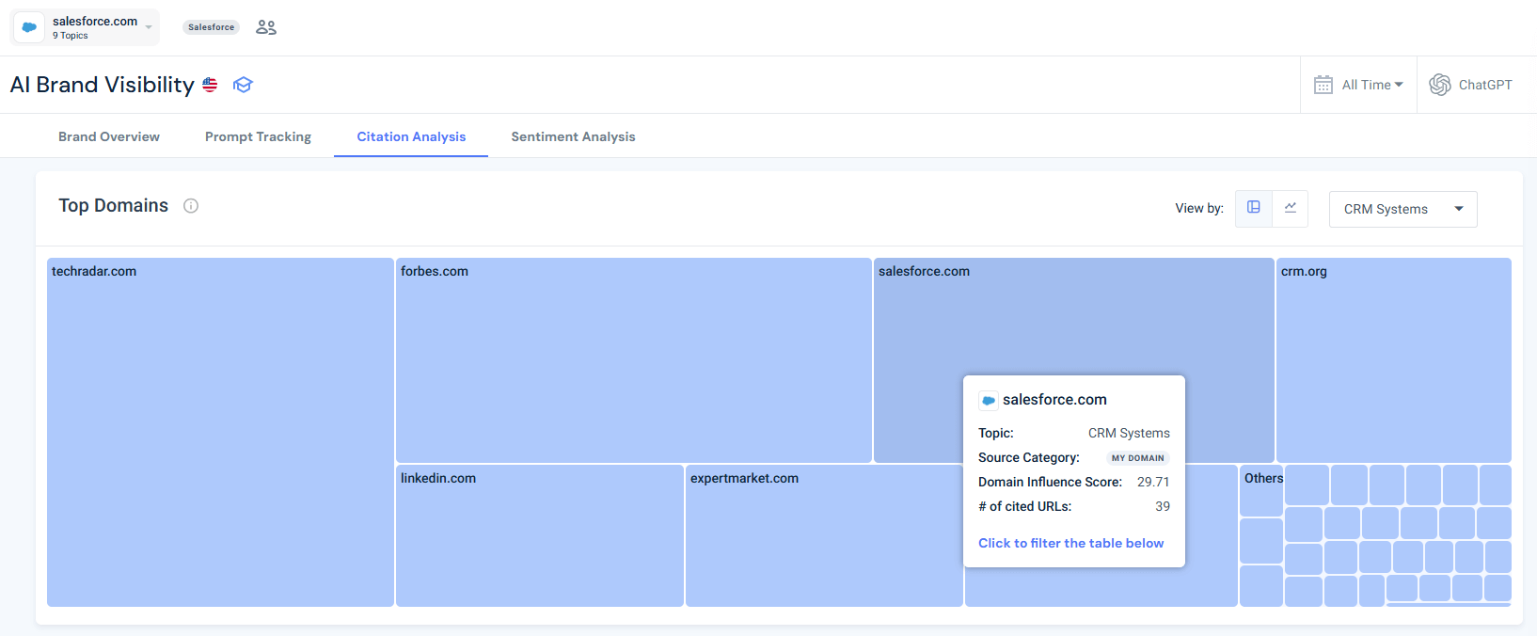Switch to treemap view icon
Image resolution: width=1537 pixels, height=636 pixels.
tap(1254, 208)
